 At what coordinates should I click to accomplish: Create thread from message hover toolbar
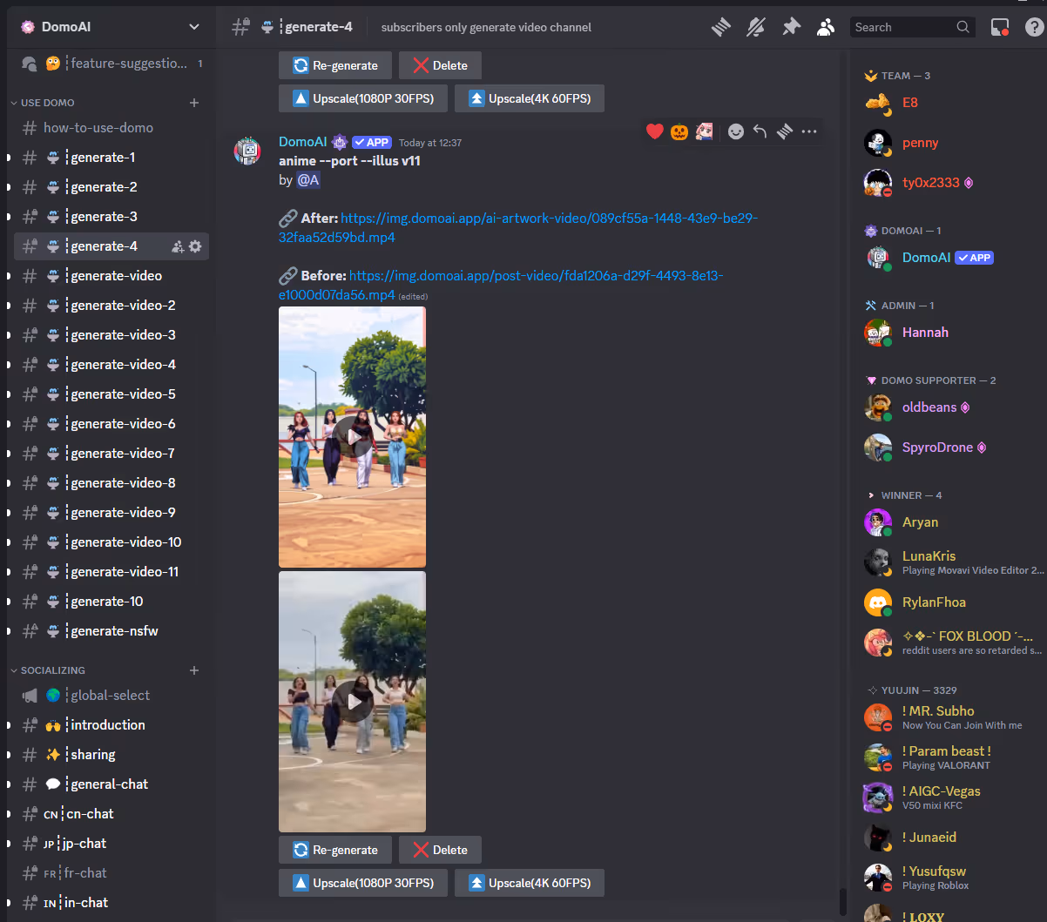click(785, 131)
